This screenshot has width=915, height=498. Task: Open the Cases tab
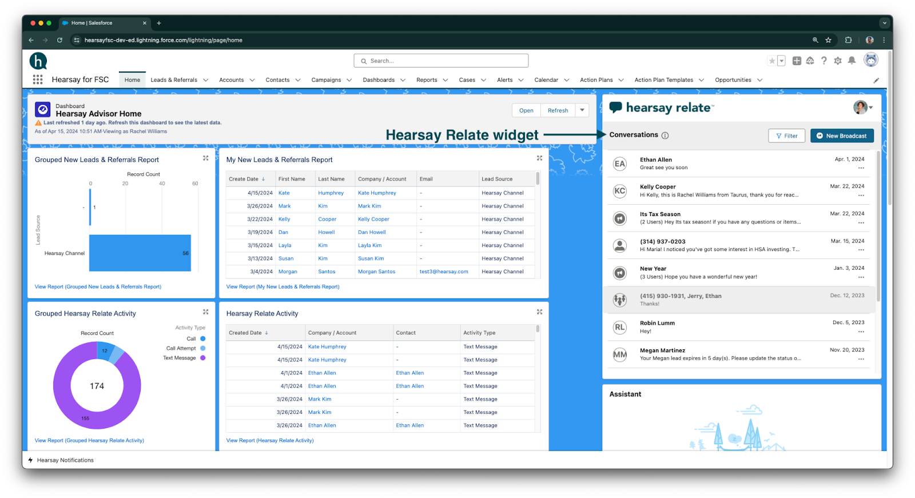467,80
